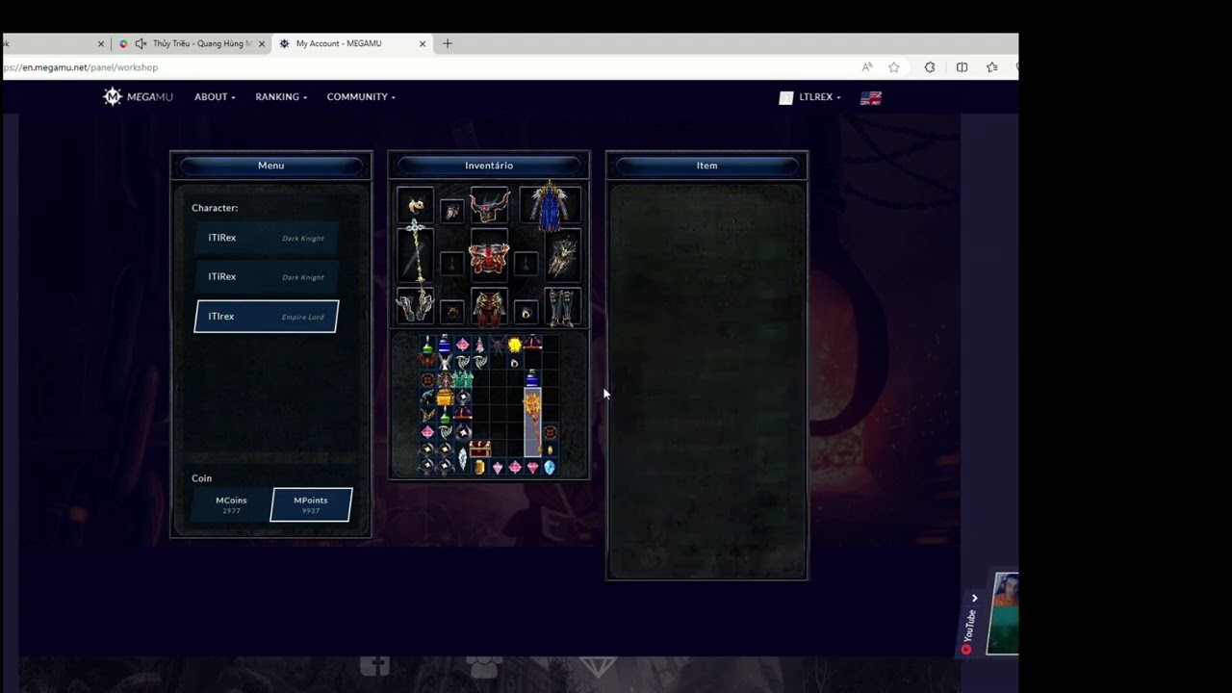
Task: Select the golden scepter in inventory grid
Action: point(532,423)
